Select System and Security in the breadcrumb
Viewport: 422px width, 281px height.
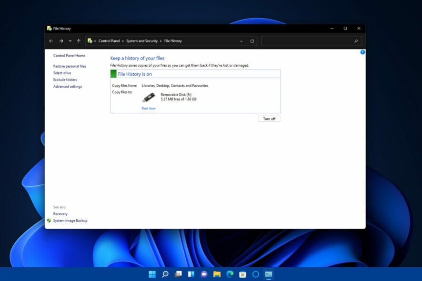(x=142, y=41)
